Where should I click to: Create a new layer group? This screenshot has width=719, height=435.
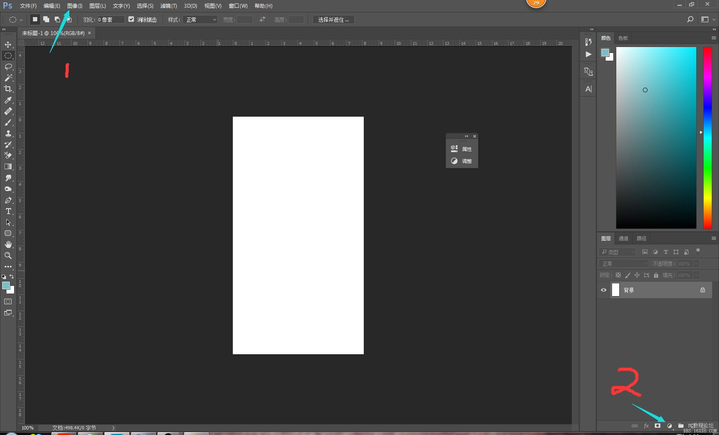click(681, 426)
